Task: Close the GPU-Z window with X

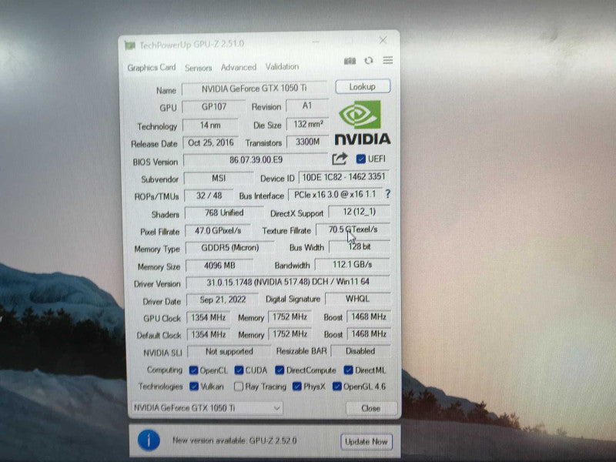Action: click(x=383, y=40)
